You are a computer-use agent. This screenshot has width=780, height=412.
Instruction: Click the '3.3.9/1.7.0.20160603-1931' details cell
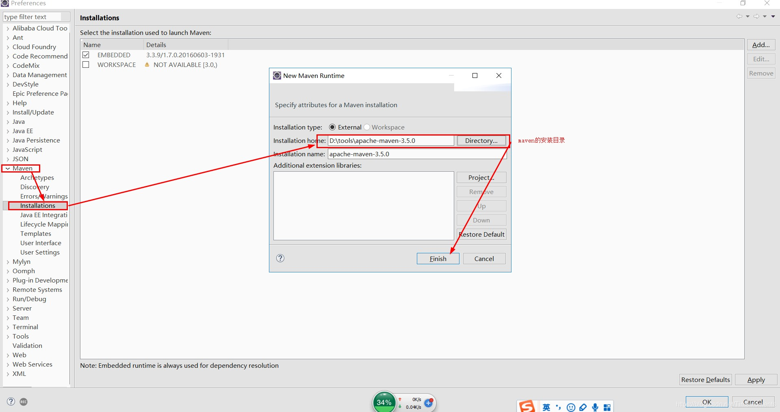[185, 55]
